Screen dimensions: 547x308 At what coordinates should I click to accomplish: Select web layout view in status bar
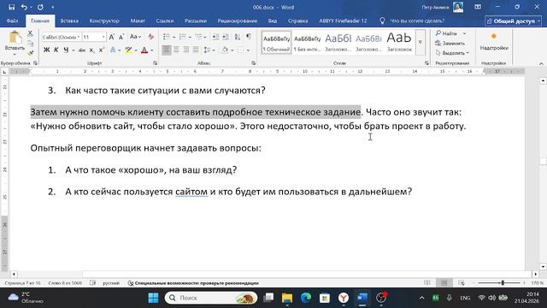tap(462, 283)
